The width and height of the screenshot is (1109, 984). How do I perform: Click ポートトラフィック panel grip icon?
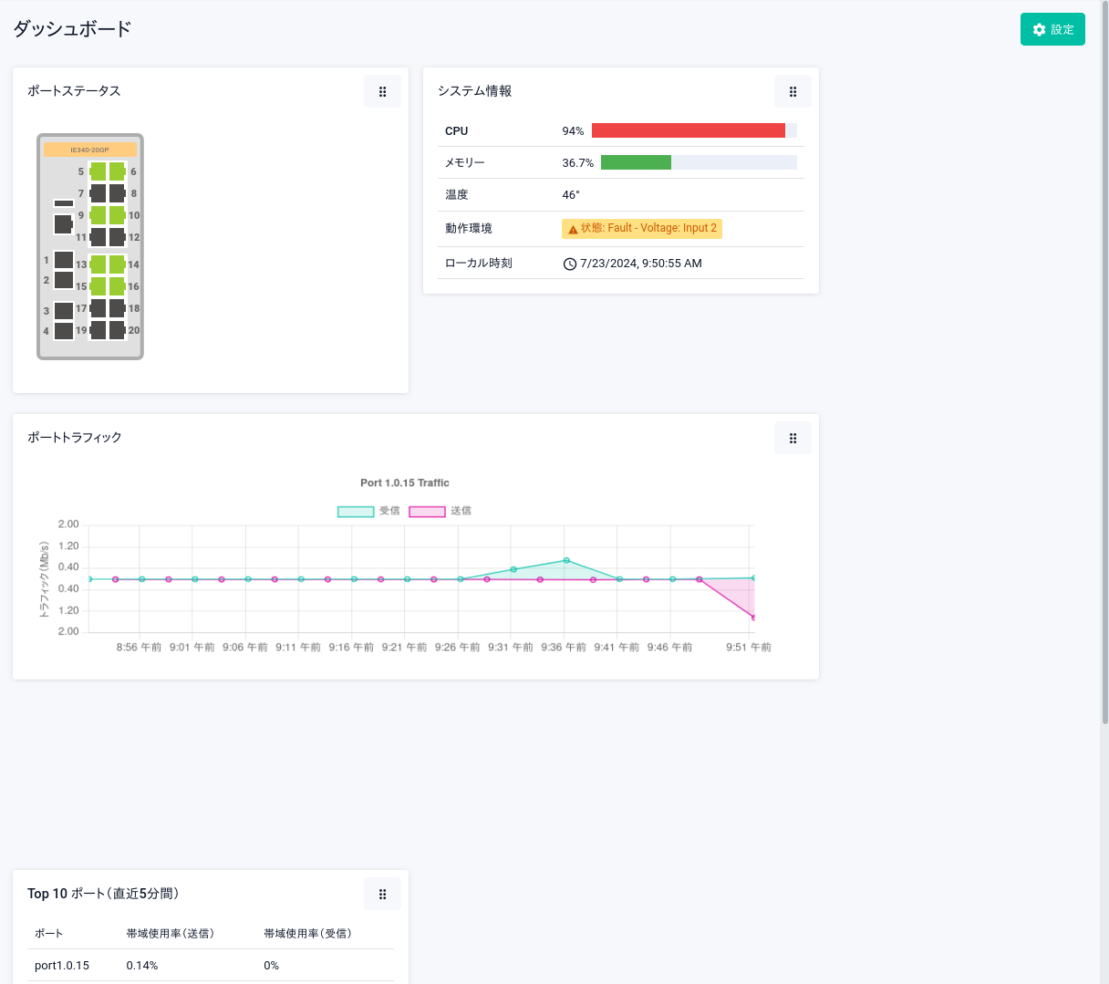(793, 438)
